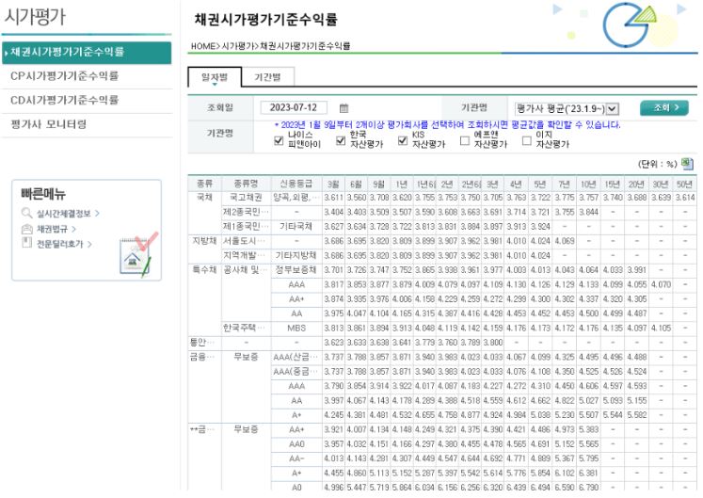Click the MBS credit rating cell
The height and width of the screenshot is (498, 703).
296,328
